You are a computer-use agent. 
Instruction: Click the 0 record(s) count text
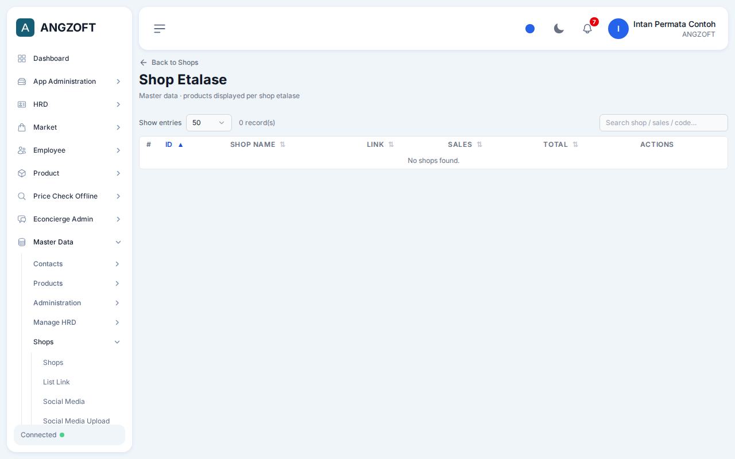(257, 123)
